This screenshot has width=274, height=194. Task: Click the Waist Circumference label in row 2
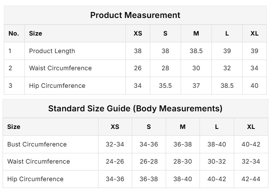[x=60, y=68]
